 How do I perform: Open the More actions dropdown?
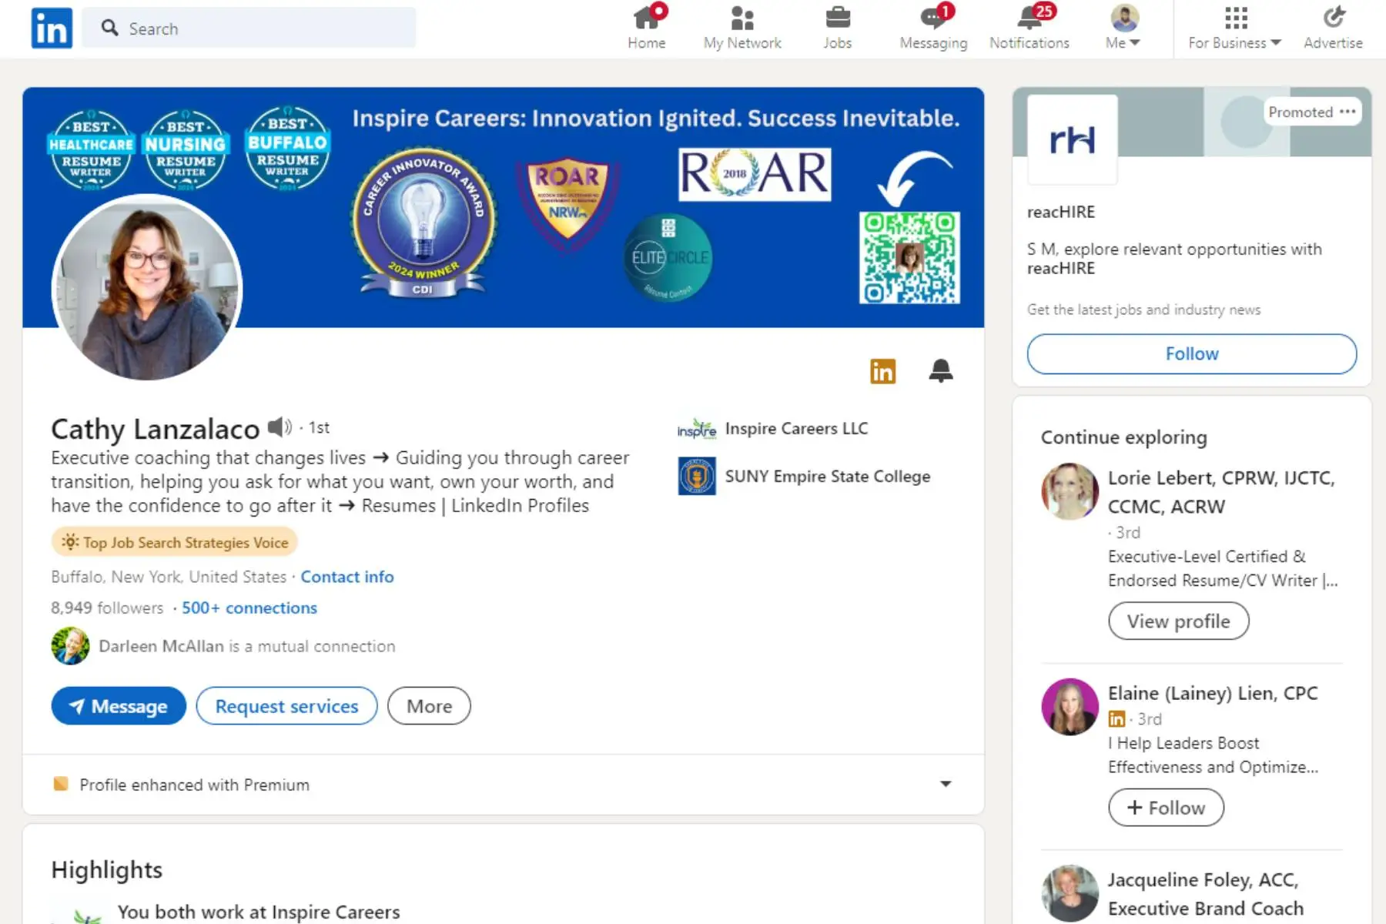pos(429,706)
